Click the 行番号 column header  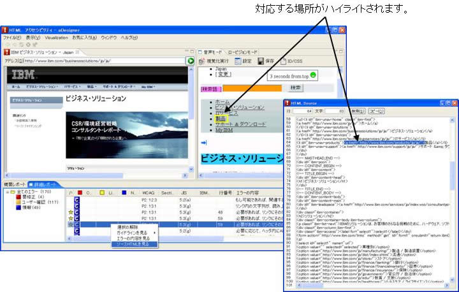click(x=226, y=193)
